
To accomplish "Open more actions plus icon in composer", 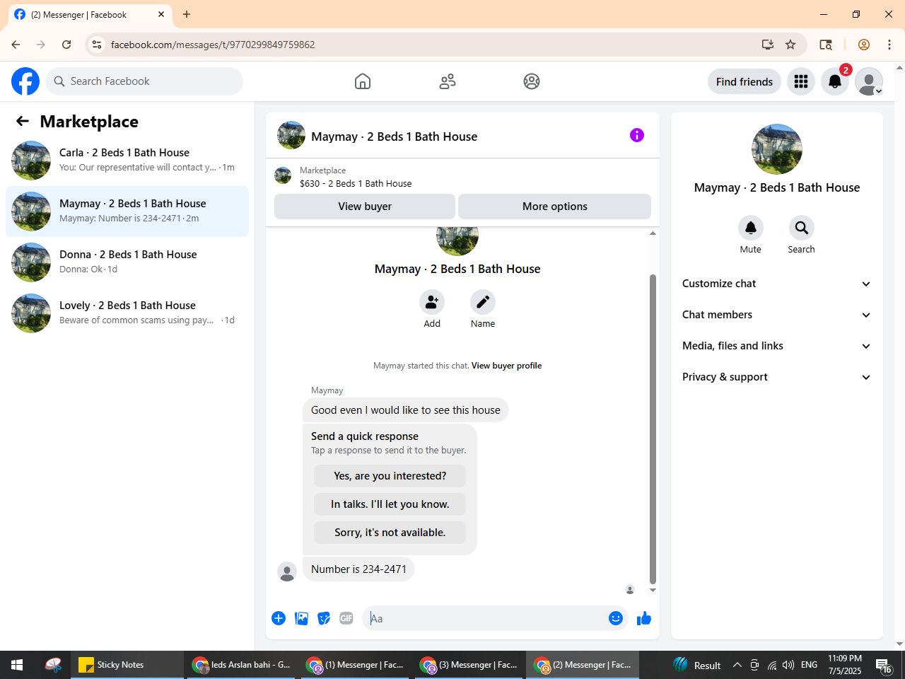I will 279,618.
